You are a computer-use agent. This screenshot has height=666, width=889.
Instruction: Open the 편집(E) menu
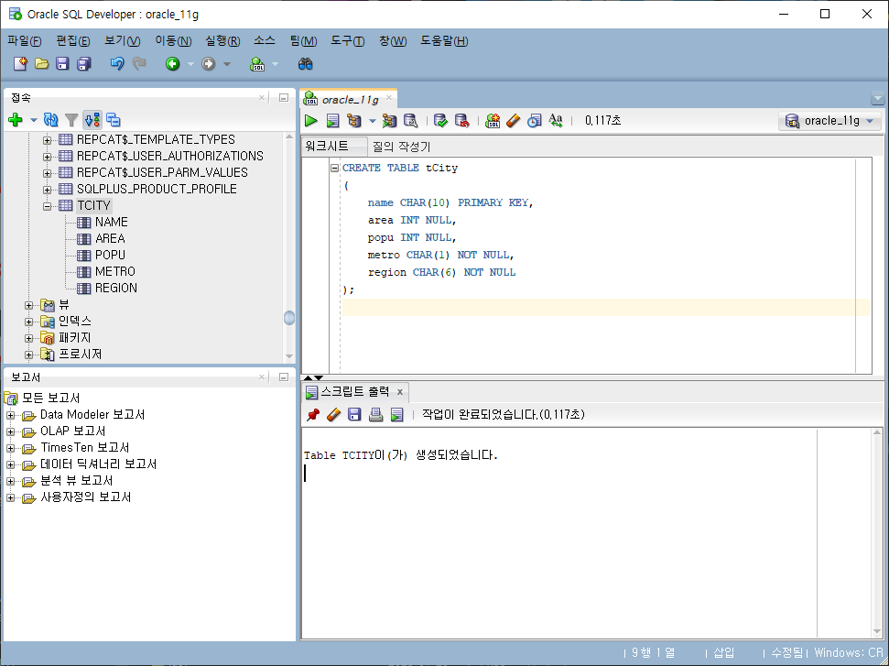click(x=73, y=41)
